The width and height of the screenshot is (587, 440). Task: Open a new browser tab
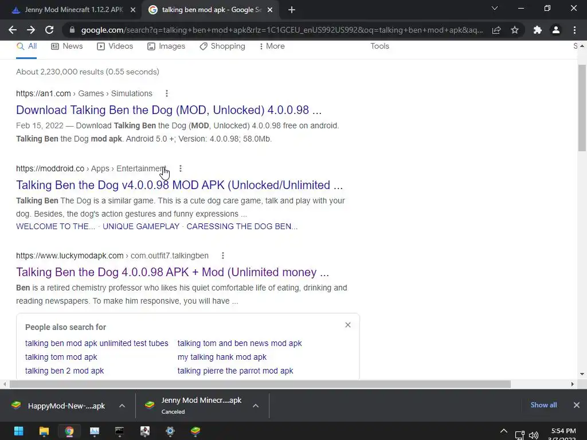[x=292, y=10]
